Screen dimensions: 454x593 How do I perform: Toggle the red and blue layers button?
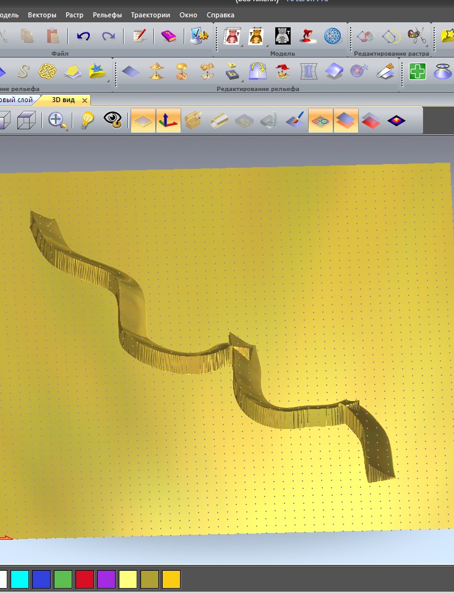(x=371, y=121)
